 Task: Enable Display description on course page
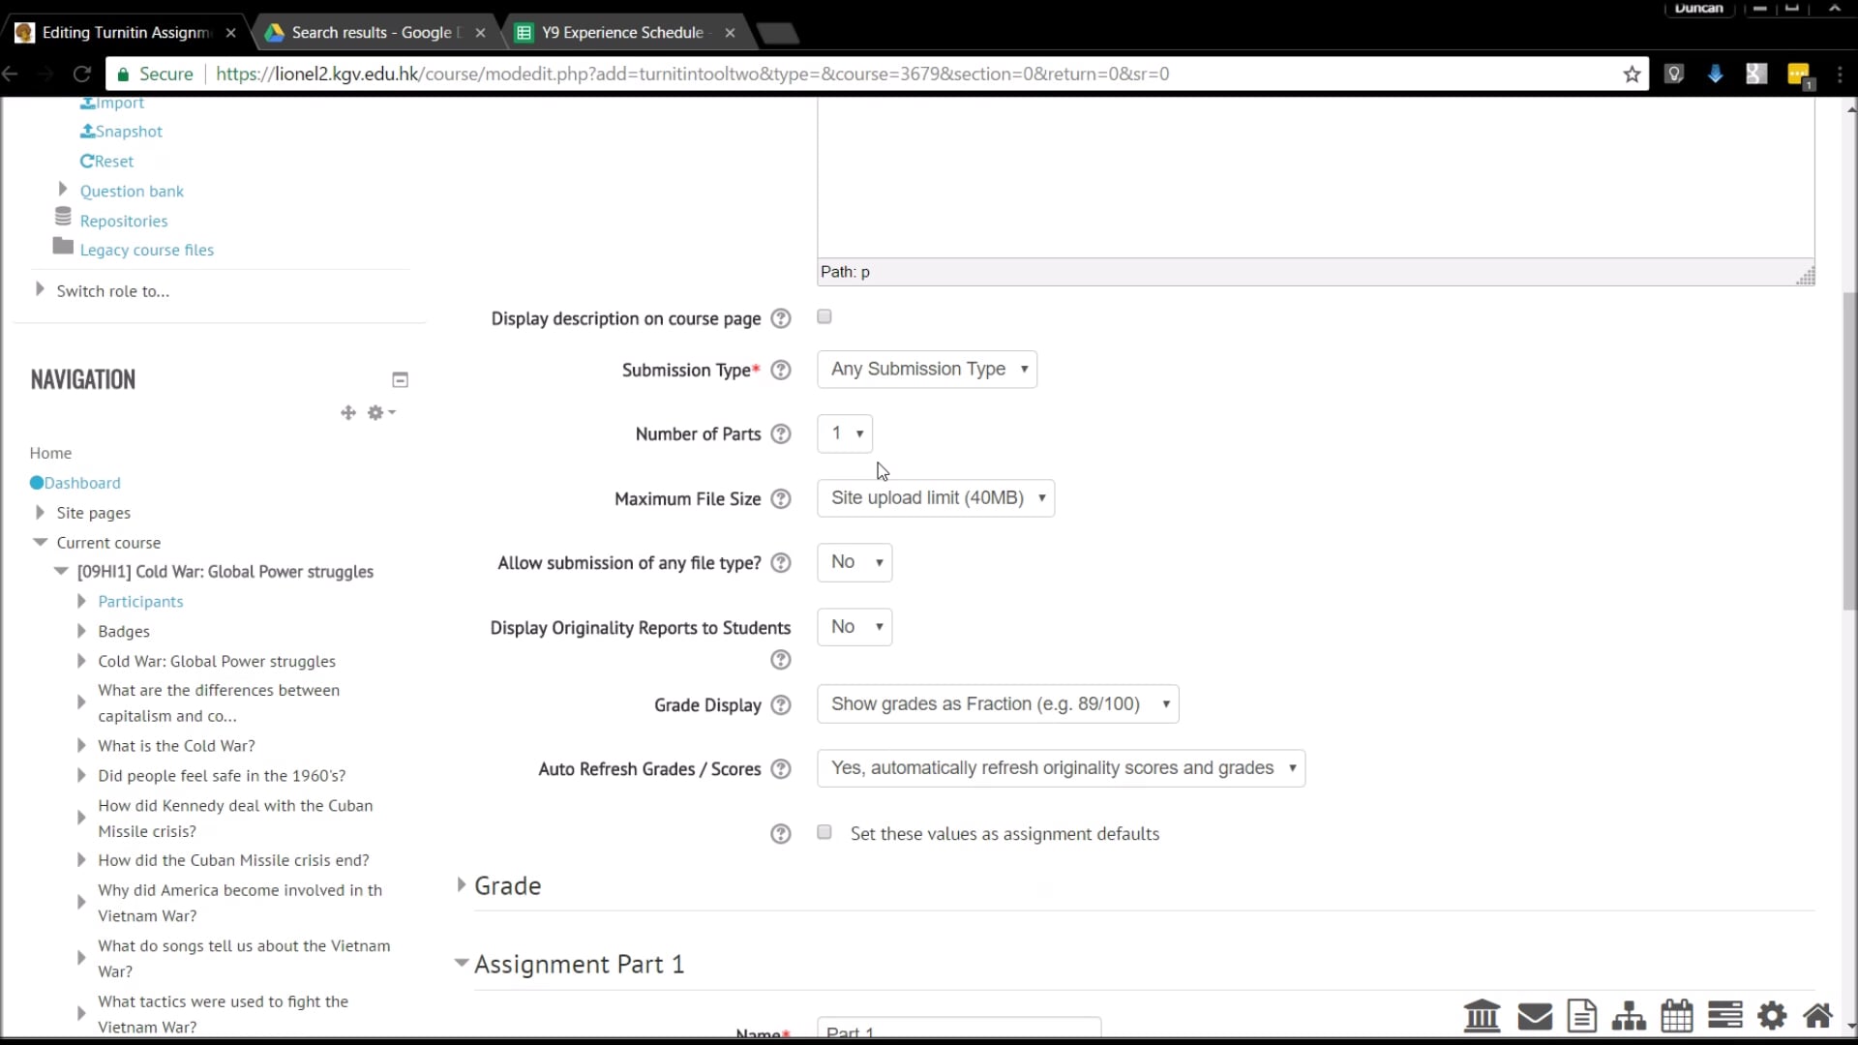[x=824, y=316]
